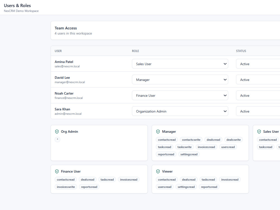Click the STATUS column header

pyautogui.click(x=241, y=51)
